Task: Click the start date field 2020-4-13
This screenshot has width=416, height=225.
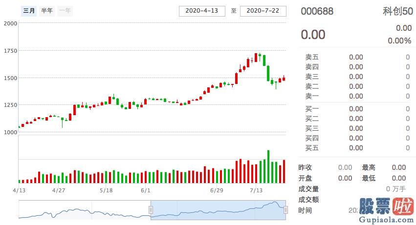Action: (x=202, y=11)
